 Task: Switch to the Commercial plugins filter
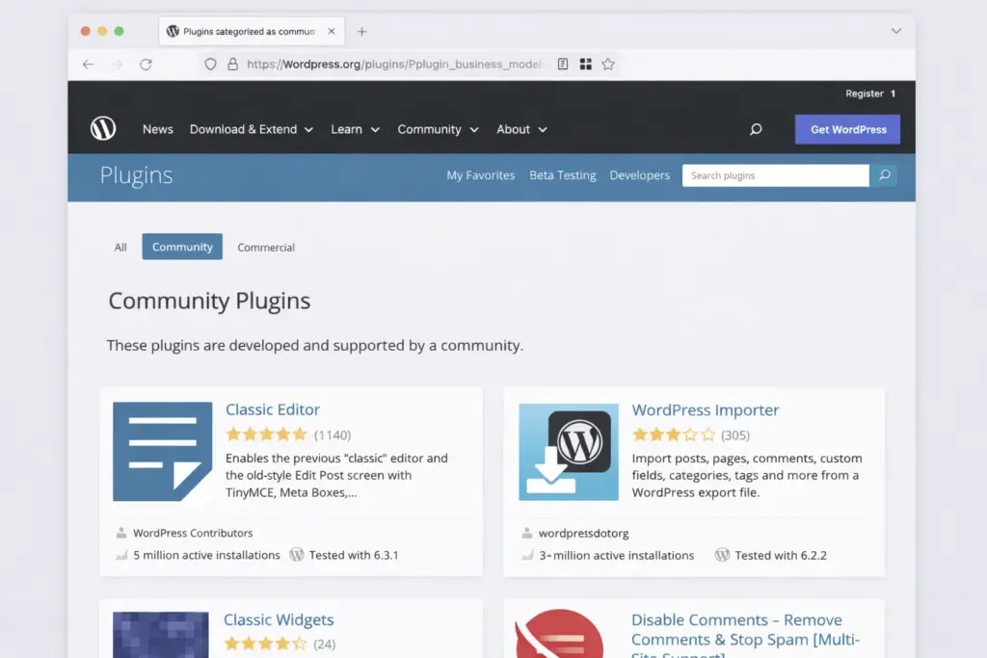click(x=266, y=248)
